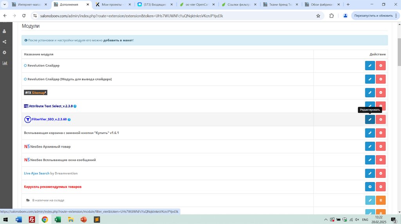Image resolution: width=401 pixels, height=224 pixels.
Task: Reload the page
Action: 24,16
